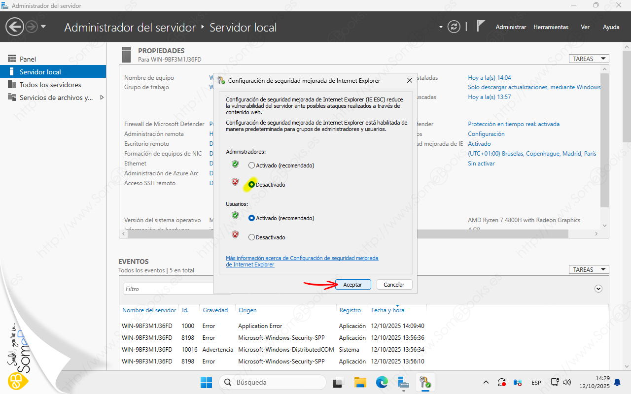Screen dimensions: 631x394
Task: Open TAREAS dropdown in Propiedades
Action: click(589, 59)
